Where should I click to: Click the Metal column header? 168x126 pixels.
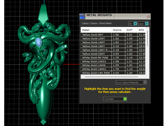click(x=96, y=30)
